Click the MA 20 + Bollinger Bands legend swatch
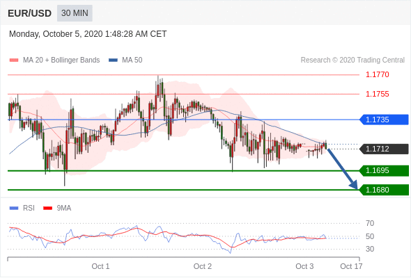This screenshot has width=411, height=278. 14,60
